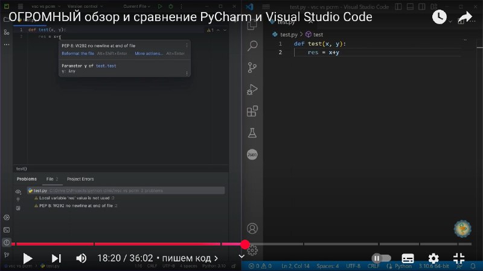Click the VS Code notifications bell
The image size is (483, 271).
473,266
